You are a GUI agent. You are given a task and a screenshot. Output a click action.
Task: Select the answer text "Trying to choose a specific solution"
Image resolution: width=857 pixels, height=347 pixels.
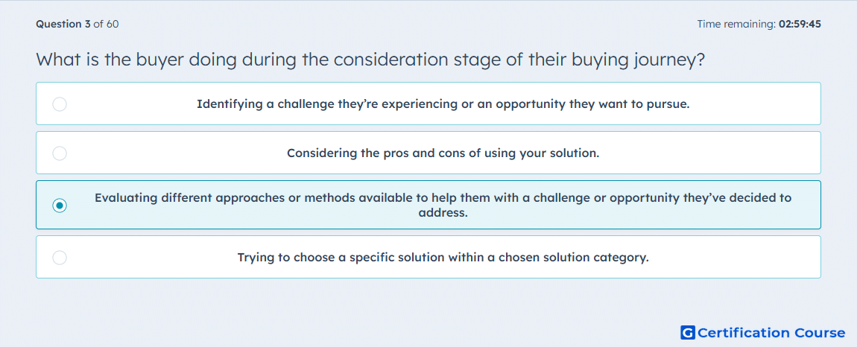[443, 257]
